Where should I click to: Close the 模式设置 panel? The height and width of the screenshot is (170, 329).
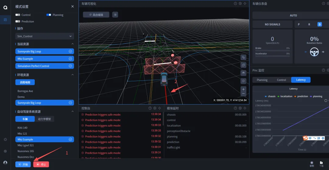click(73, 6)
